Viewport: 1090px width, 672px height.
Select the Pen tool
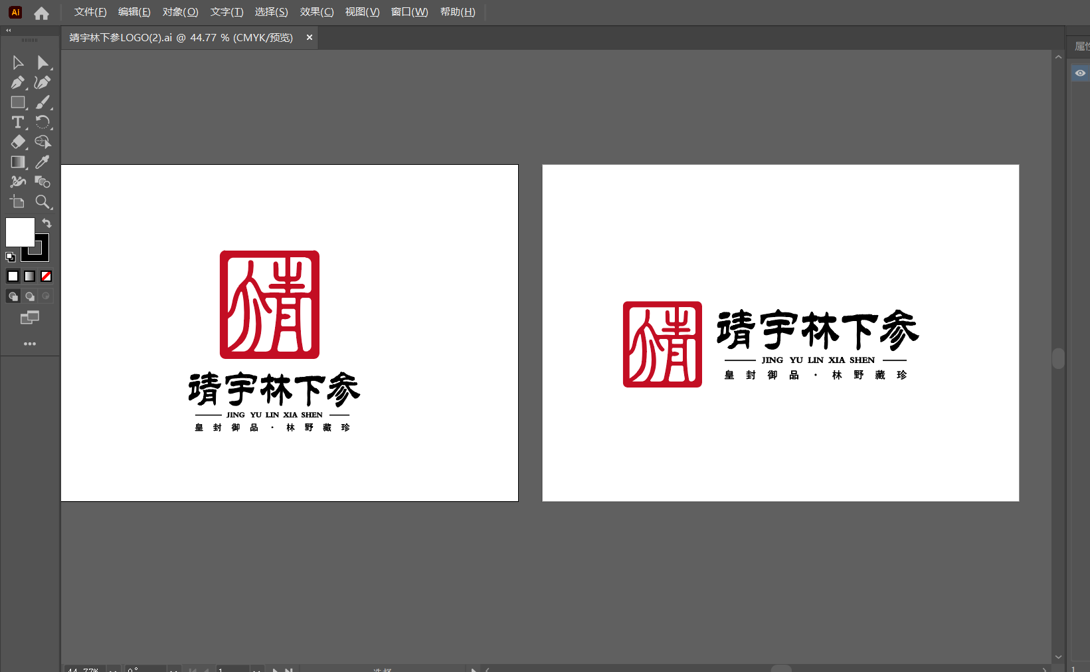[x=18, y=82]
